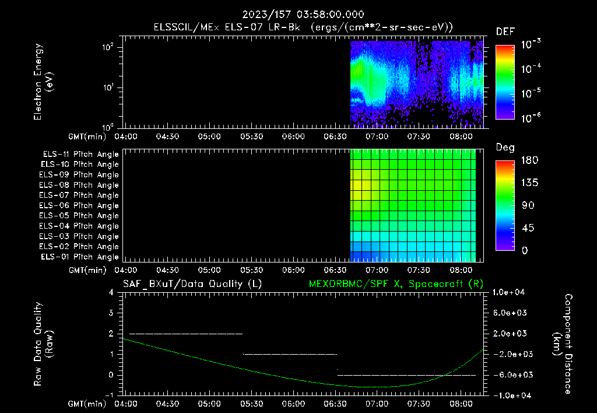Click the 1.0e+04 right axis label
The image size is (597, 413).
pyautogui.click(x=508, y=292)
